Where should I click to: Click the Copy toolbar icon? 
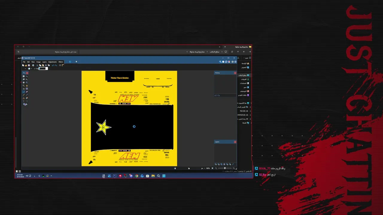[x=40, y=65]
